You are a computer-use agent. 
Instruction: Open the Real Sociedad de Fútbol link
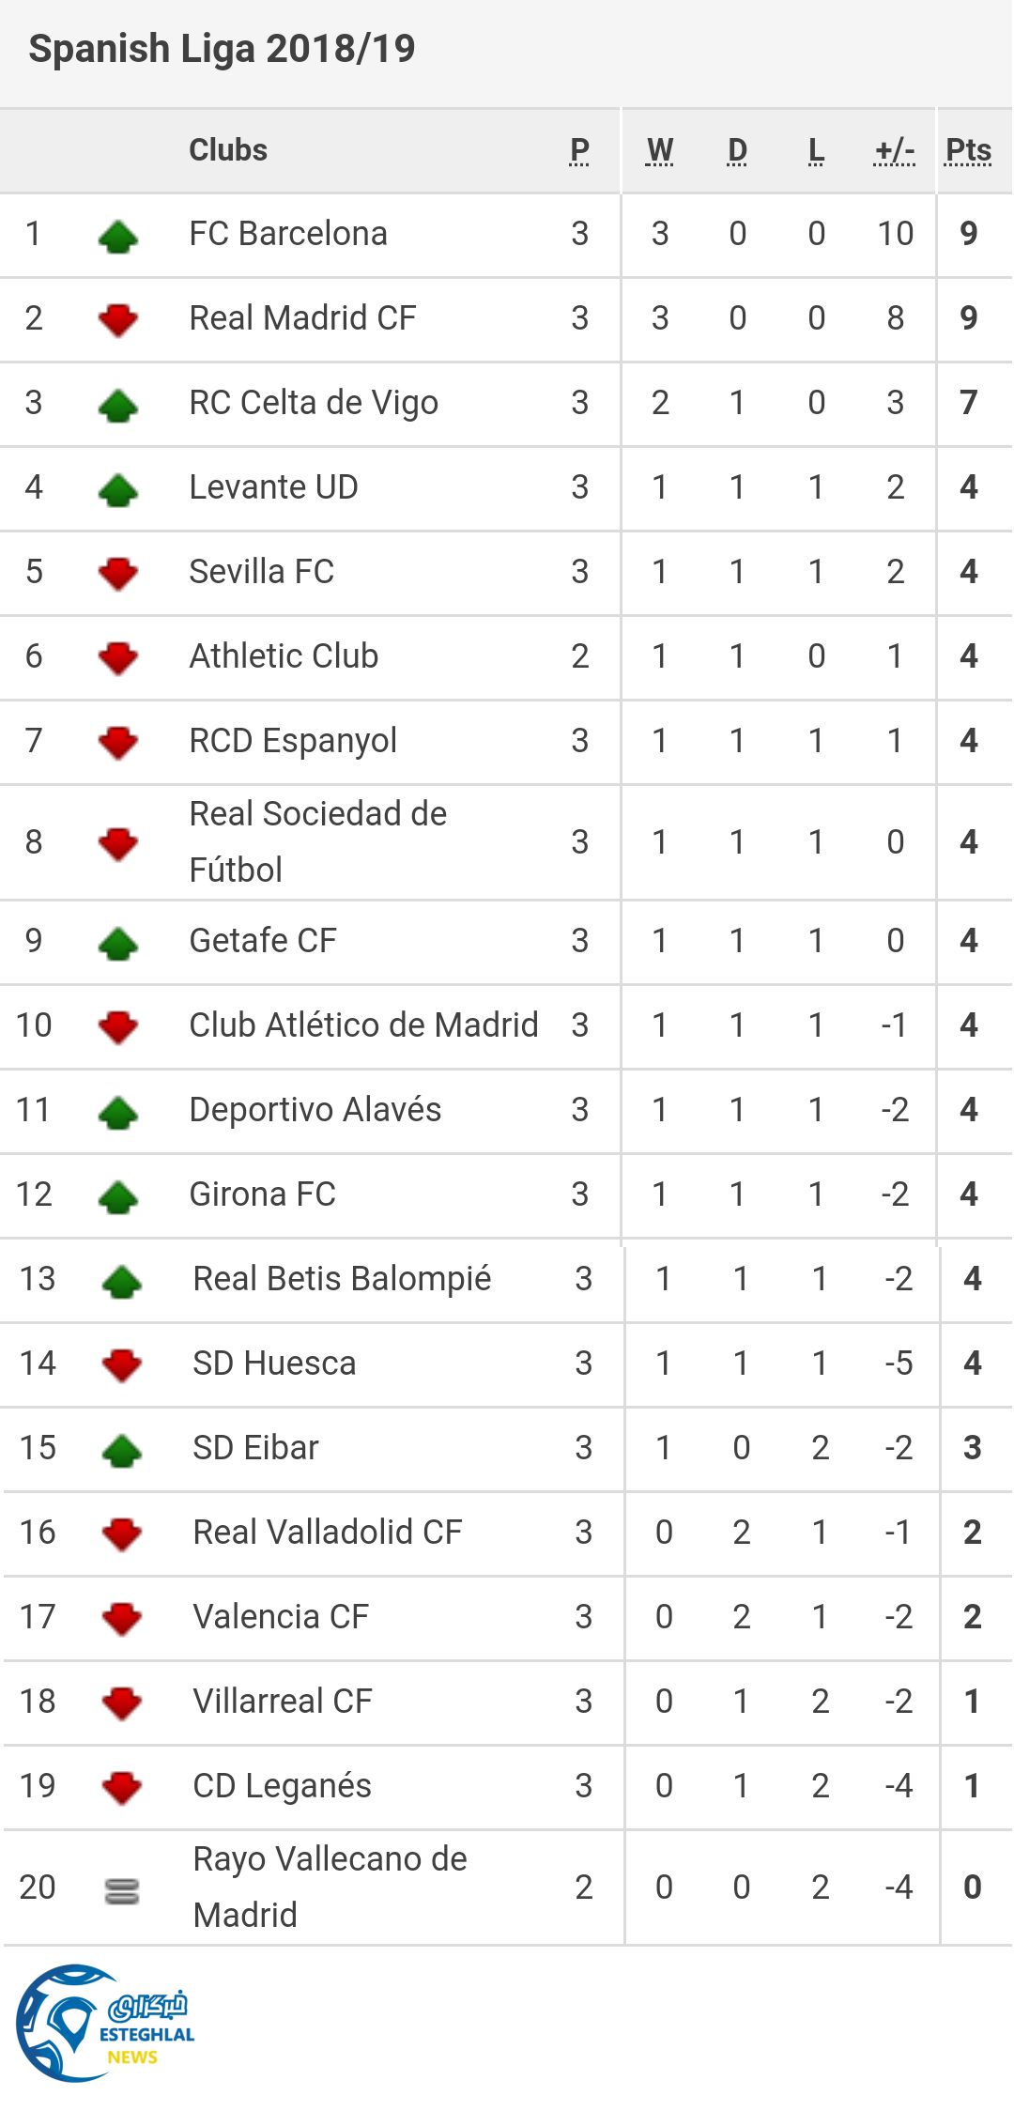(x=317, y=841)
